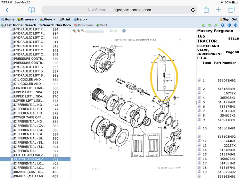This screenshot has height=179, width=239.
Task: Select part number 515801M91
Action: (x=226, y=128)
